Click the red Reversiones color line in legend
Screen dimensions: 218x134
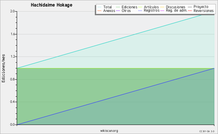click(190, 11)
